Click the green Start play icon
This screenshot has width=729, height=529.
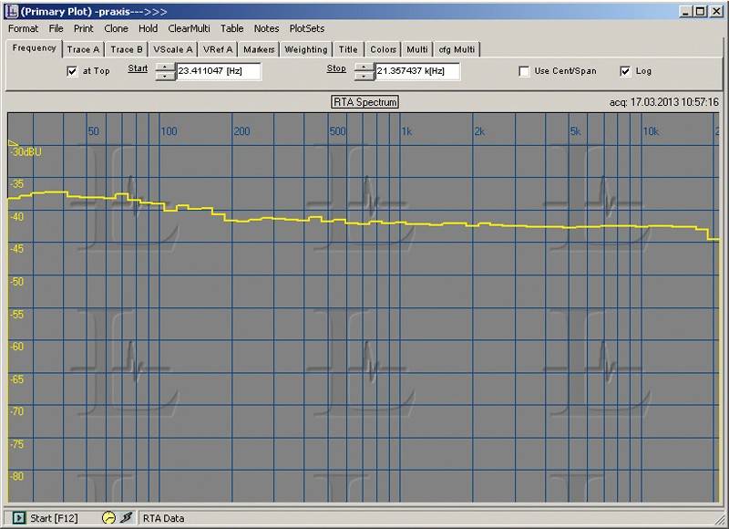[x=19, y=517]
